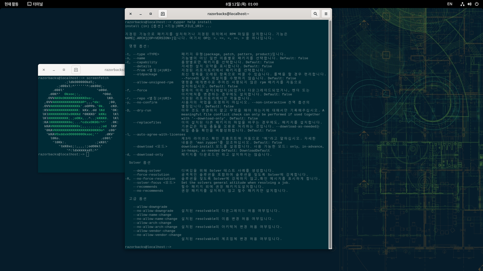This screenshot has height=271, width=483.
Task: Minimize the screenfetch terminal window
Action: (x=54, y=70)
